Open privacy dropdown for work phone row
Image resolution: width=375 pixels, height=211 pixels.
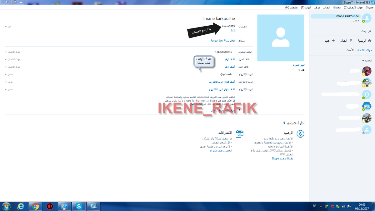12,67
